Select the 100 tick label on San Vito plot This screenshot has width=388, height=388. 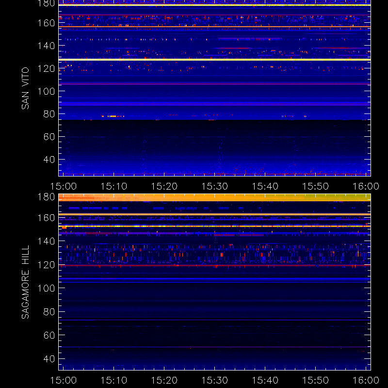(46, 91)
